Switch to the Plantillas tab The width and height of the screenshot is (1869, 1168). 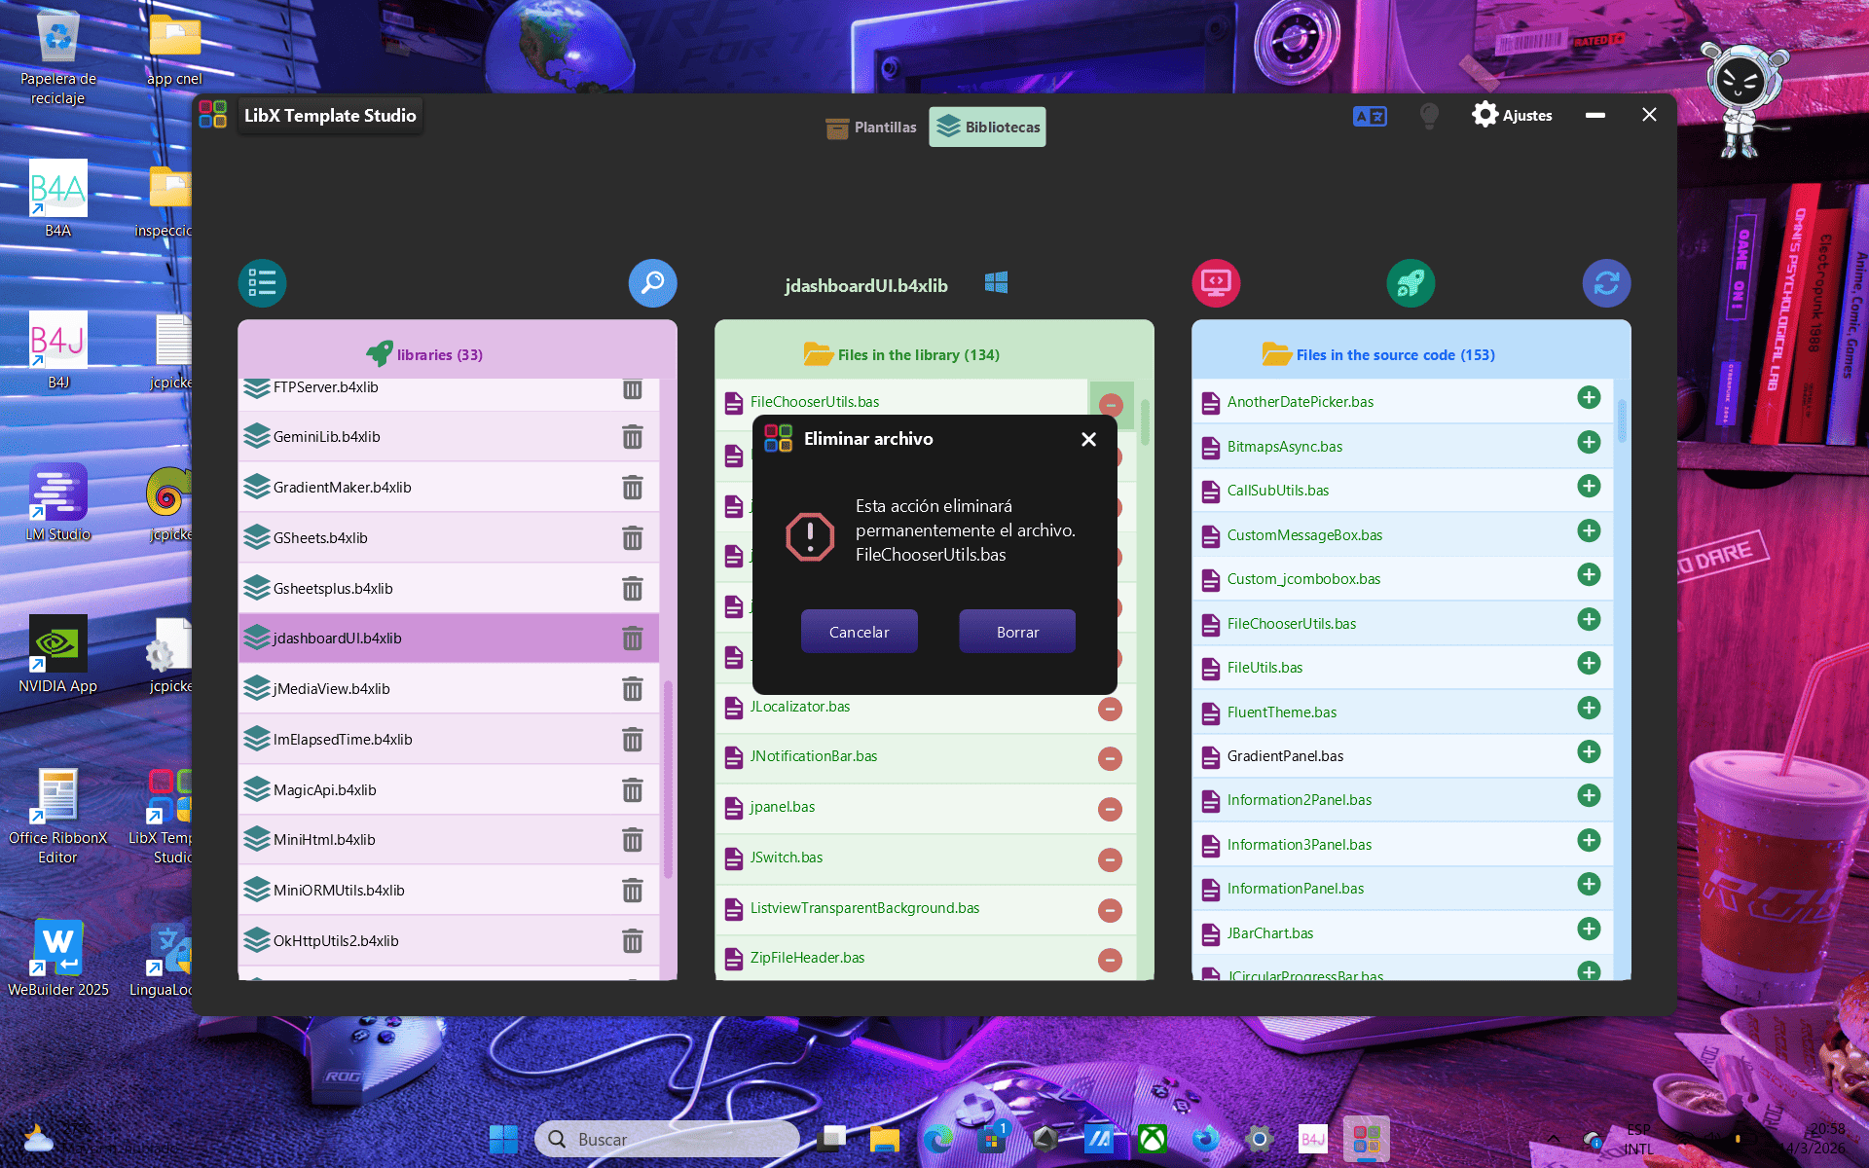[871, 127]
